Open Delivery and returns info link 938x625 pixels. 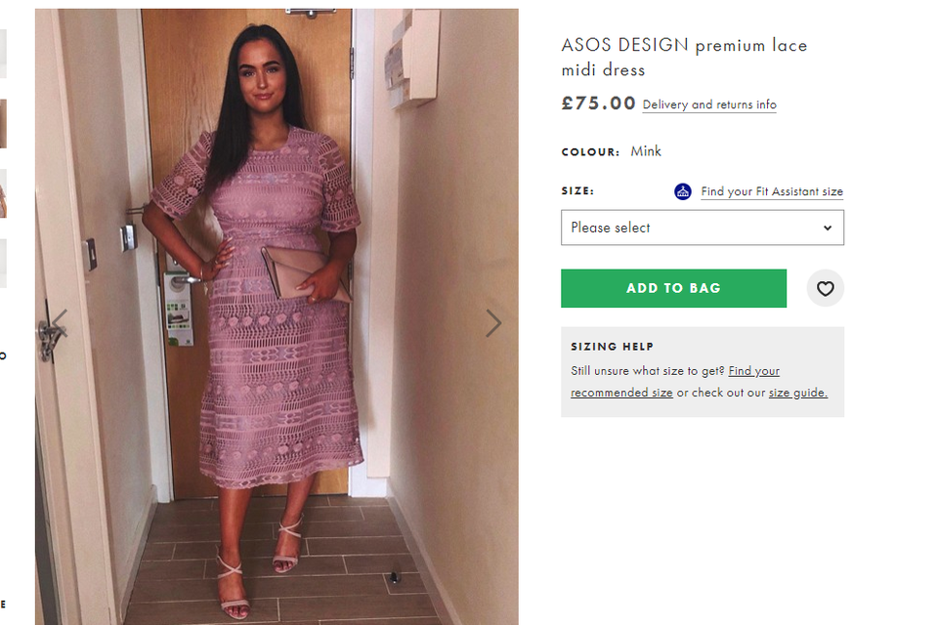tap(709, 104)
